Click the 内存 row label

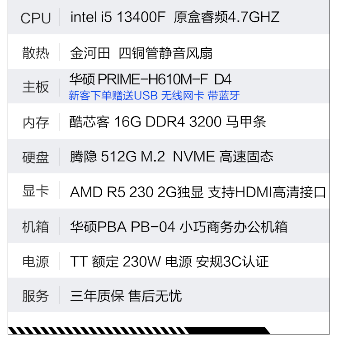[x=35, y=122]
